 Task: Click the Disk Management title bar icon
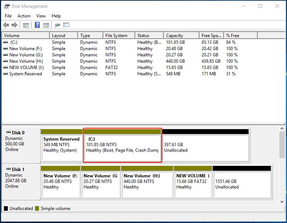(x=7, y=6)
